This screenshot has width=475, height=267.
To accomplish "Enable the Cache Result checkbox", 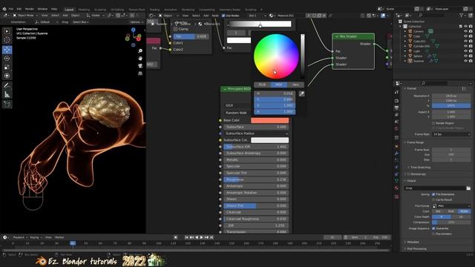I will point(433,200).
